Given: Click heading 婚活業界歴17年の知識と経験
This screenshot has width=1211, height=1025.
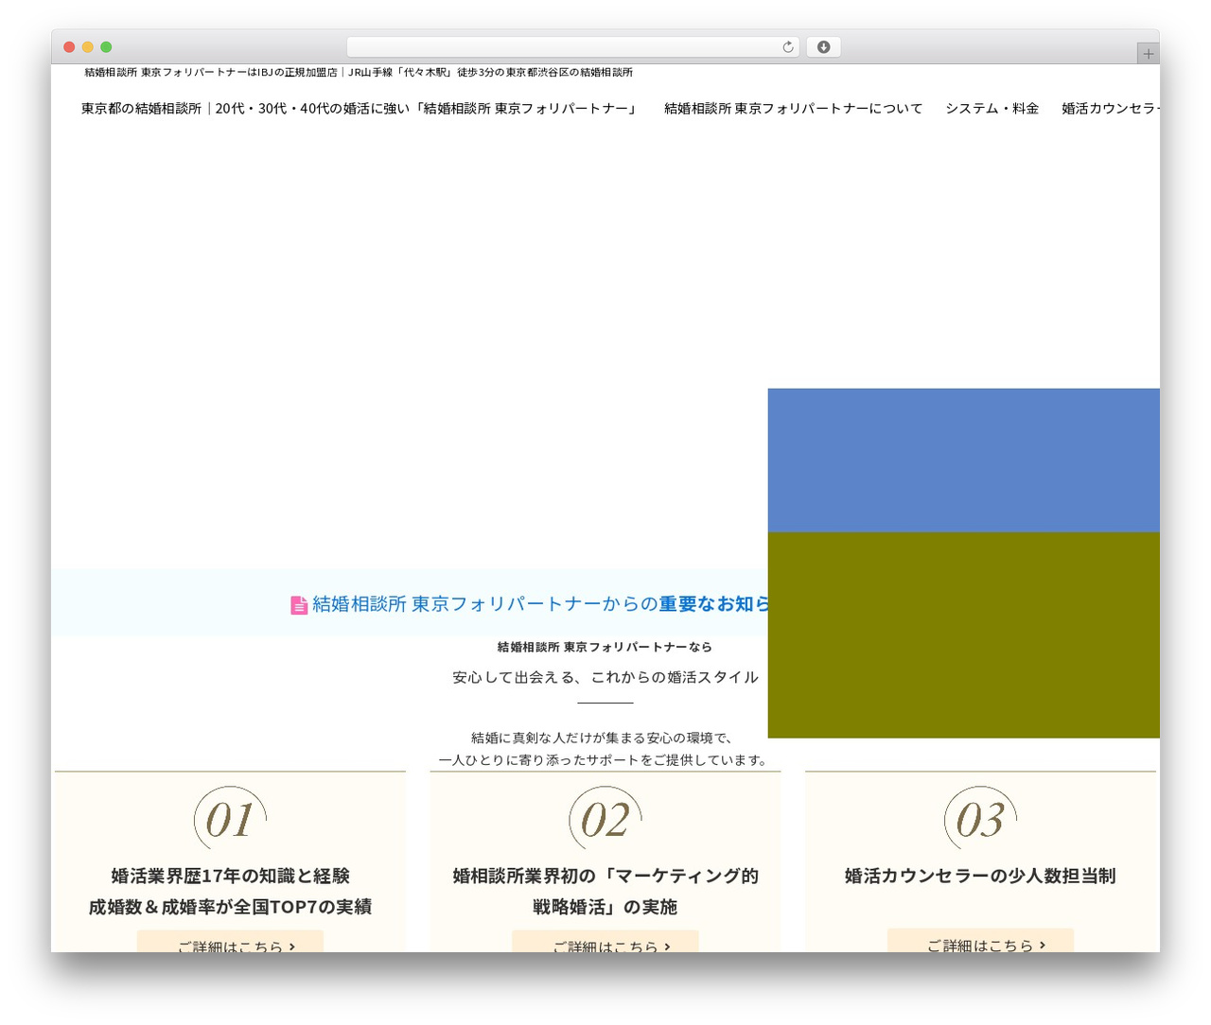Looking at the screenshot, I should [x=230, y=876].
